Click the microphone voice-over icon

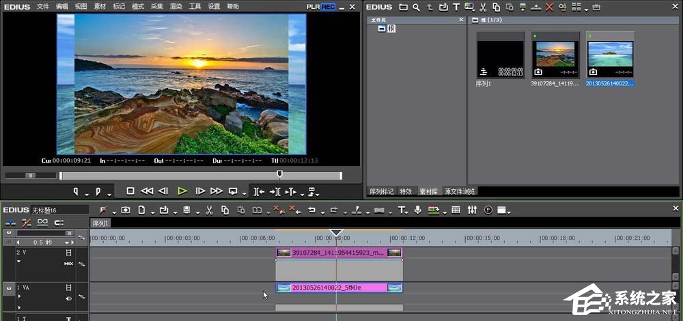(x=417, y=210)
